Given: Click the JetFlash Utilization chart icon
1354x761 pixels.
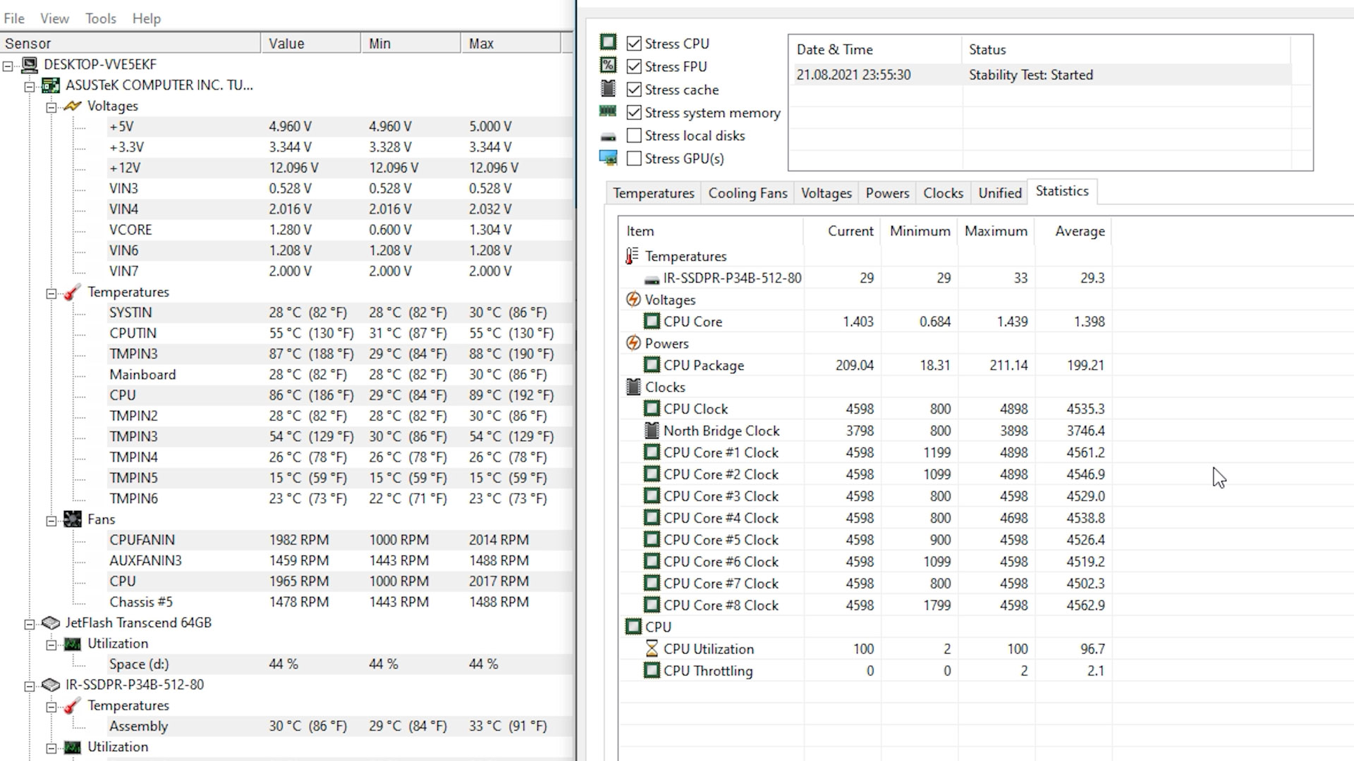Looking at the screenshot, I should [x=73, y=644].
